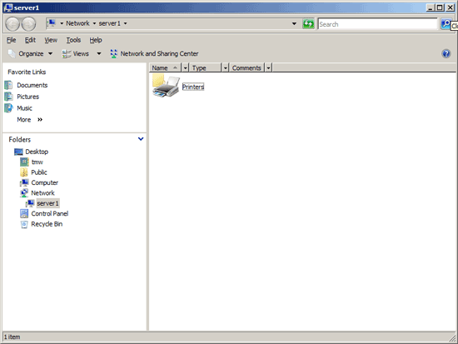This screenshot has width=458, height=344.
Task: Select Computer in the Folders tree
Action: point(45,182)
